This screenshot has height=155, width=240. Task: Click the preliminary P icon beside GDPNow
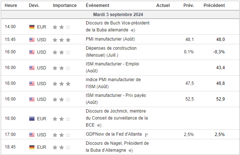click(x=146, y=135)
